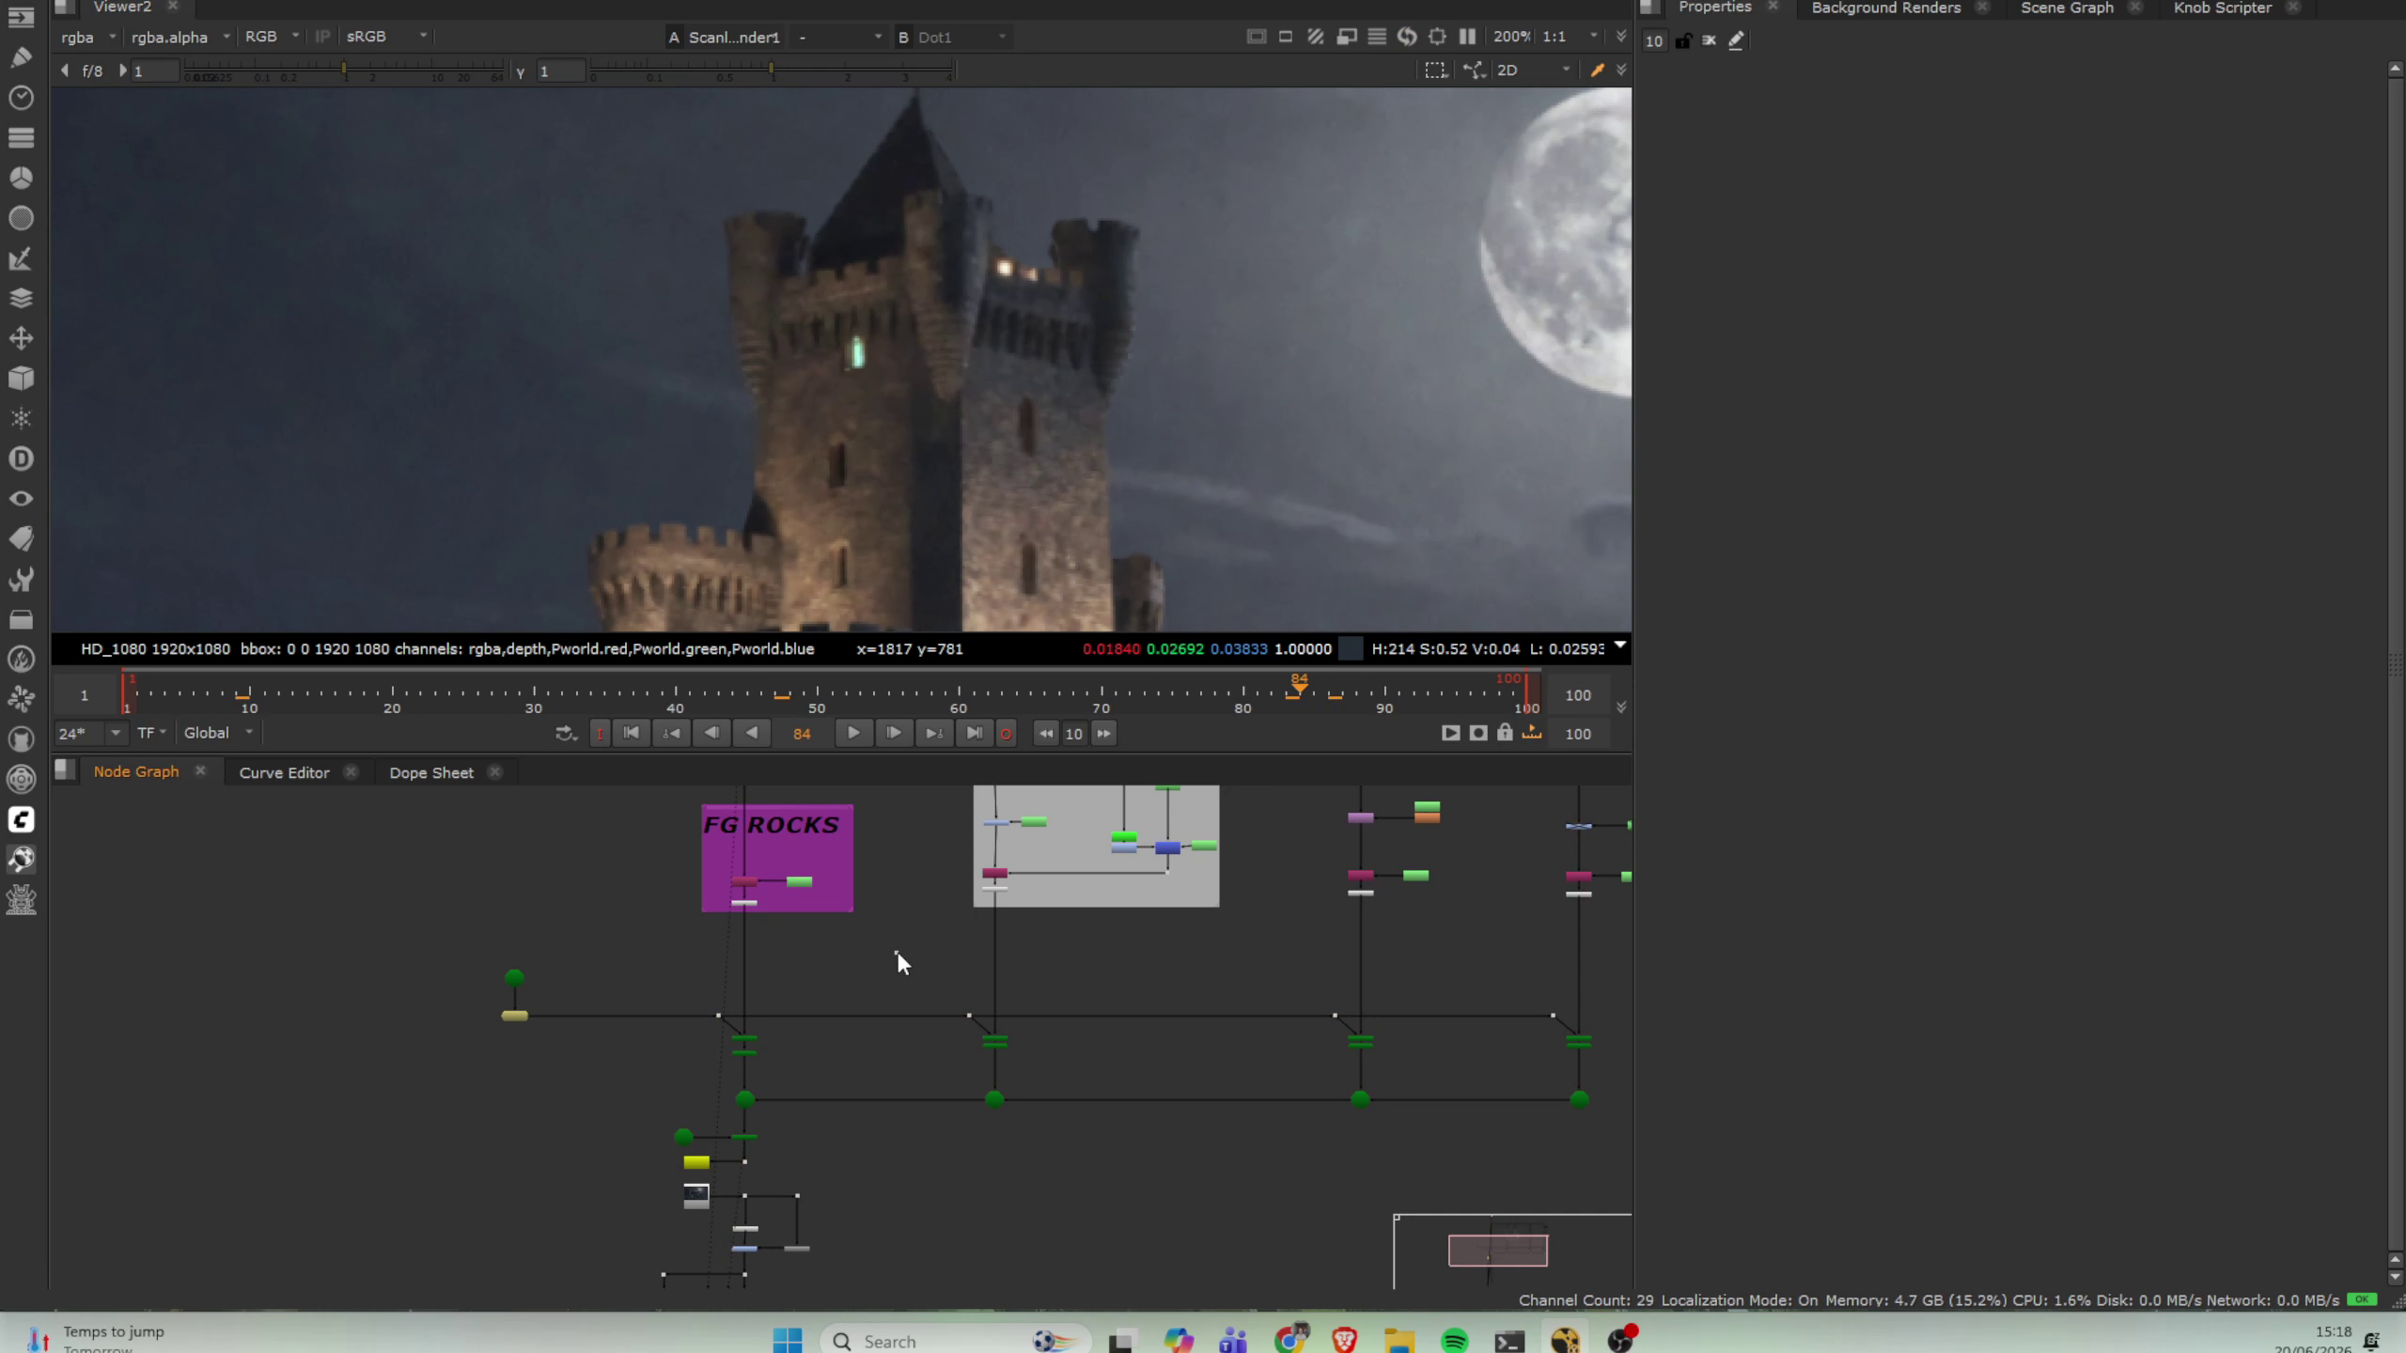Click the color picker eyedropper in viewer toolbar
Image resolution: width=2406 pixels, height=1353 pixels.
pos(1597,70)
